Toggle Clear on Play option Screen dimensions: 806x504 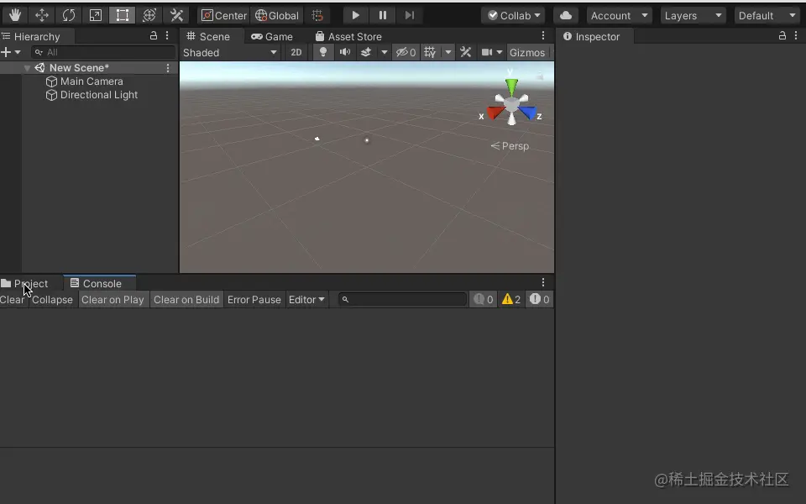pos(113,300)
